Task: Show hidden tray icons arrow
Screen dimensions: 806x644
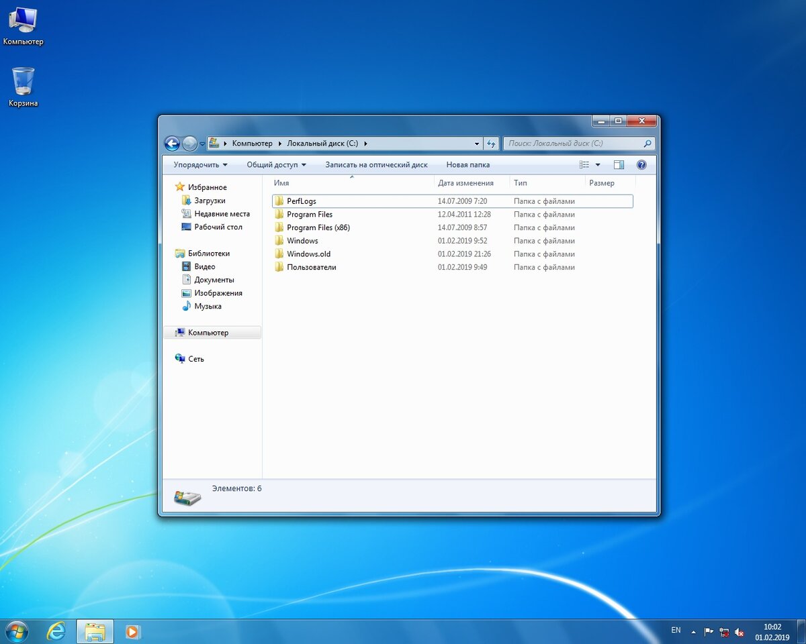Action: pyautogui.click(x=693, y=632)
